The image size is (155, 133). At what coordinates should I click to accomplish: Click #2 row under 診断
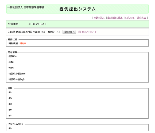tap(10, 98)
